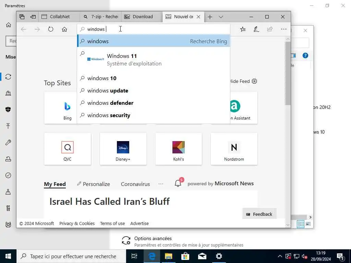Viewport: 351px width, 263px height.
Task: Select activation checkmark icon in Paramètres
Action: pyautogui.click(x=8, y=175)
